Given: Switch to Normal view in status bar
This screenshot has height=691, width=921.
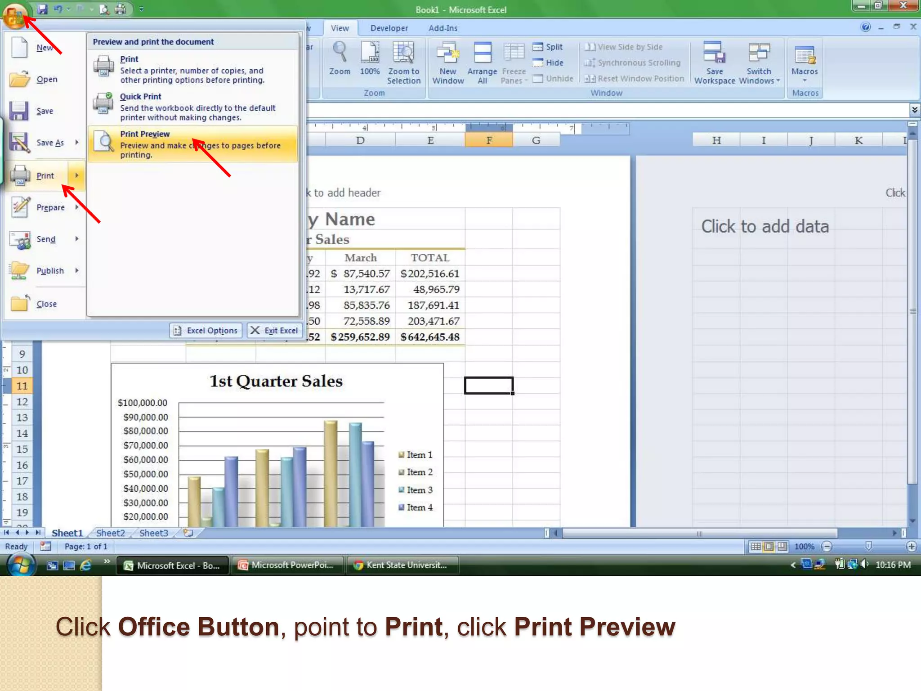Looking at the screenshot, I should tap(756, 547).
